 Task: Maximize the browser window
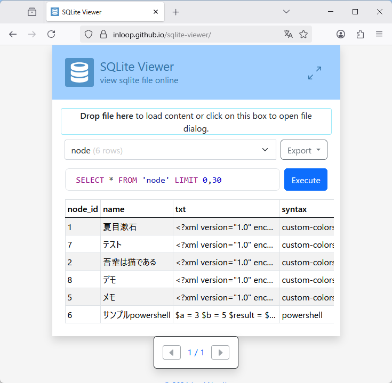355,12
